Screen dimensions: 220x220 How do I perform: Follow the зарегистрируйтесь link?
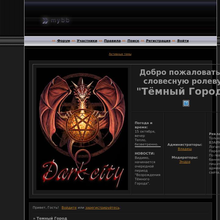(102, 207)
